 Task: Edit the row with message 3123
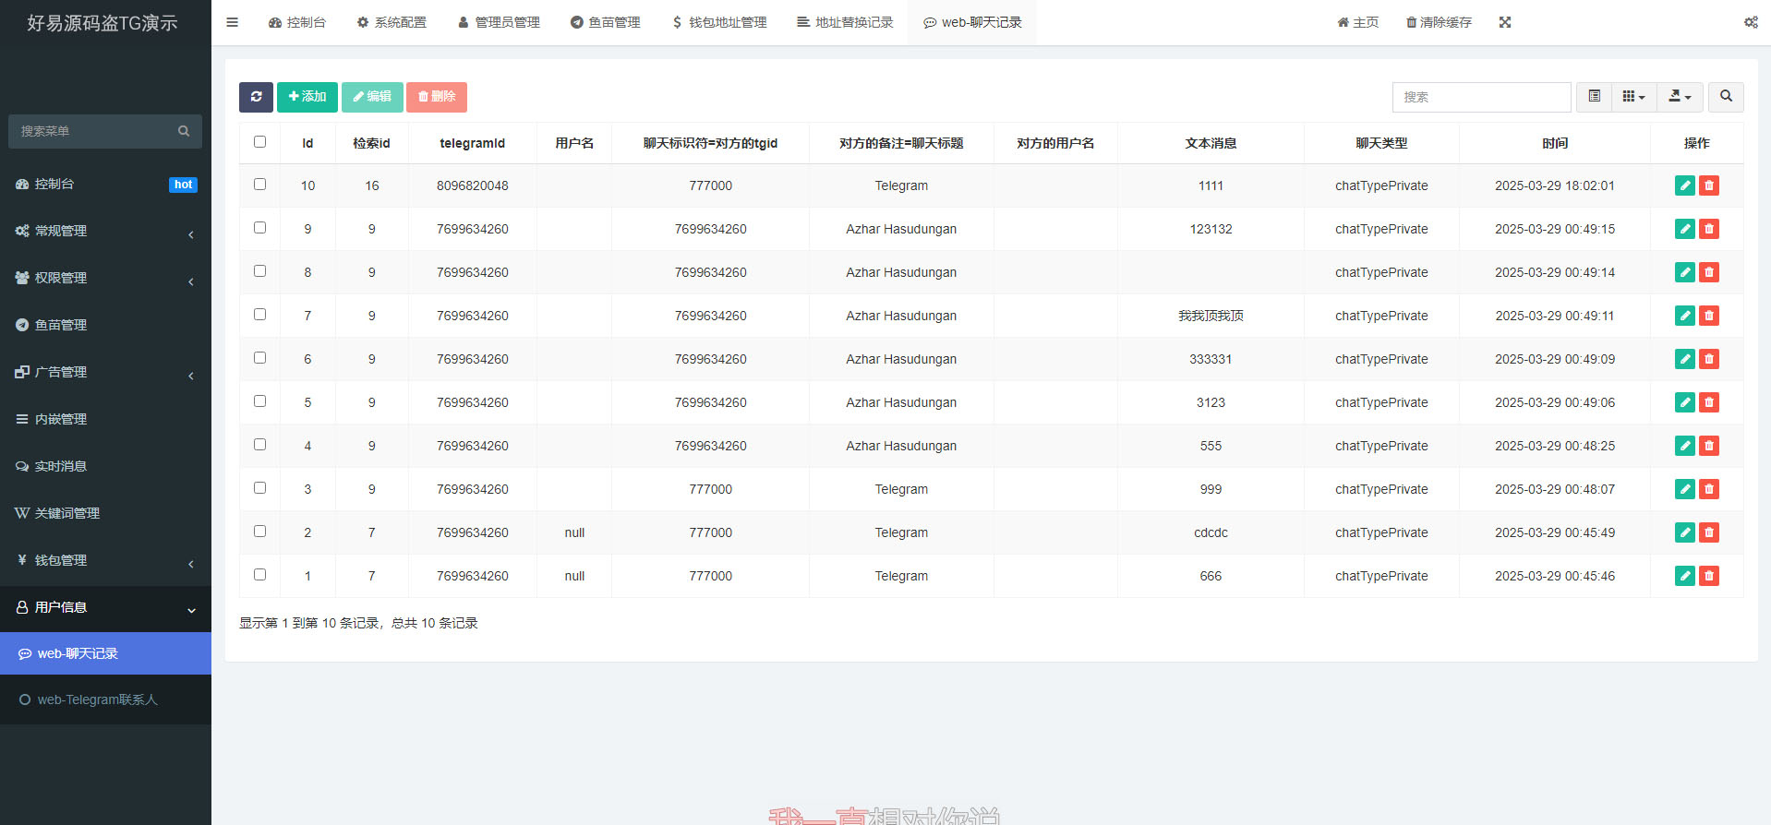[1685, 402]
